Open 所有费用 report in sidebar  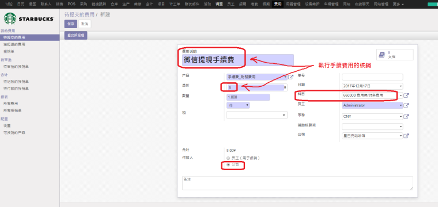pos(10,103)
